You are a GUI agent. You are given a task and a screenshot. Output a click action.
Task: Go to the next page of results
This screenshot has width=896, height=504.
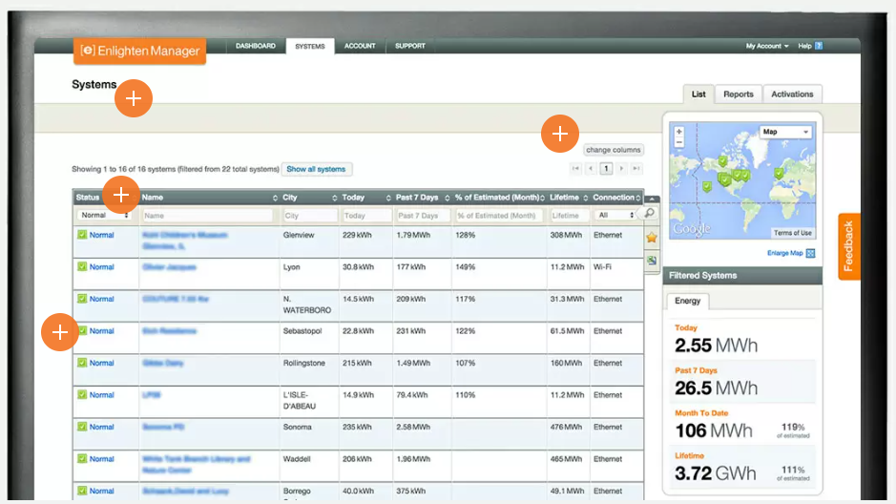coord(621,169)
